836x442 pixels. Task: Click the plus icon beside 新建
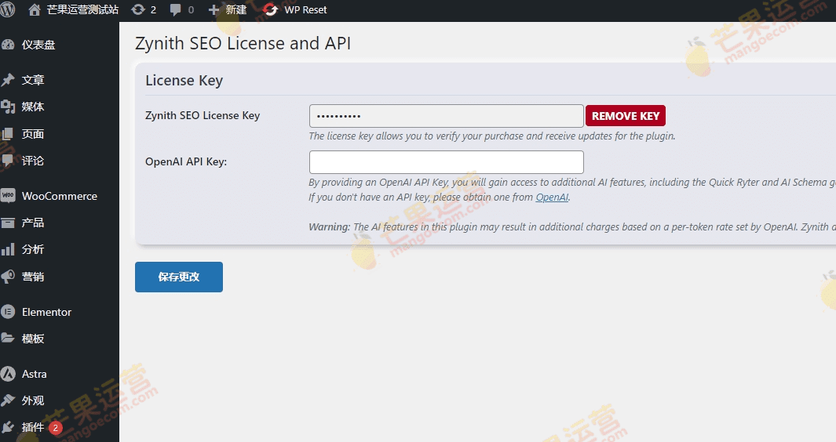[x=214, y=9]
